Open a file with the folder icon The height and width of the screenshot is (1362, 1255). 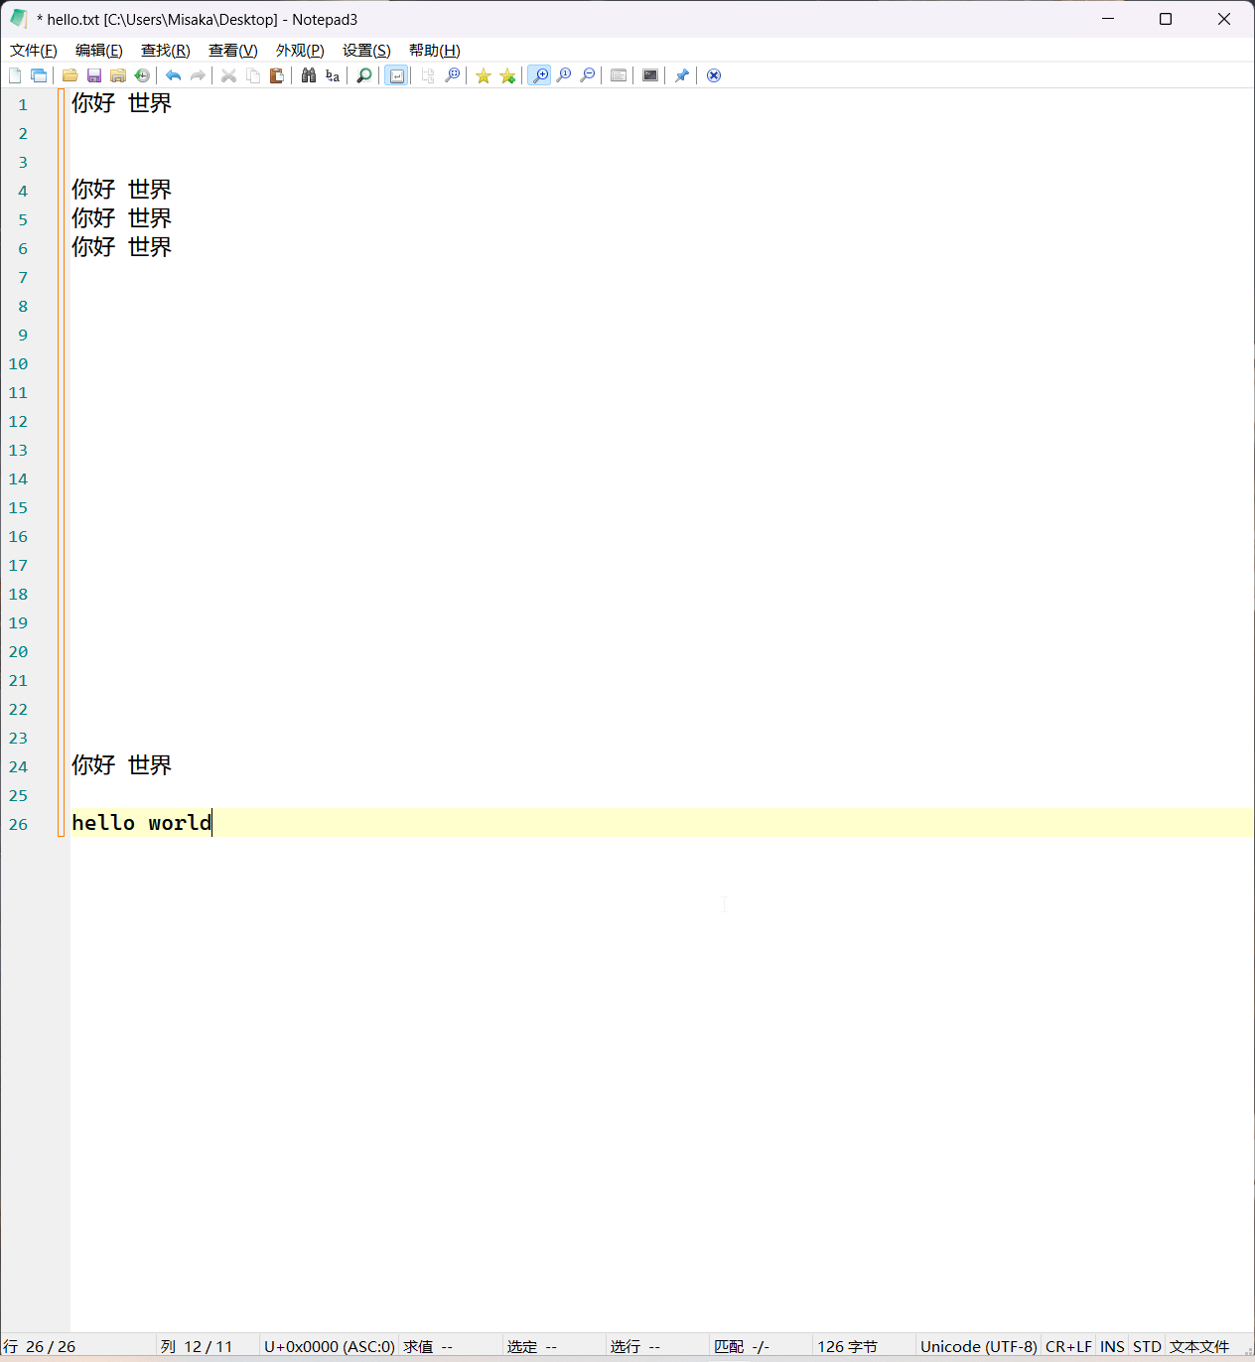(x=70, y=75)
